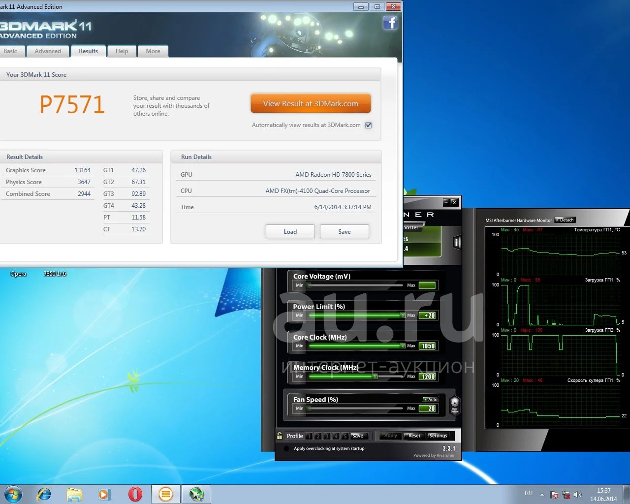Click the Fan Speed slider
This screenshot has width=630, height=504.
click(355, 408)
